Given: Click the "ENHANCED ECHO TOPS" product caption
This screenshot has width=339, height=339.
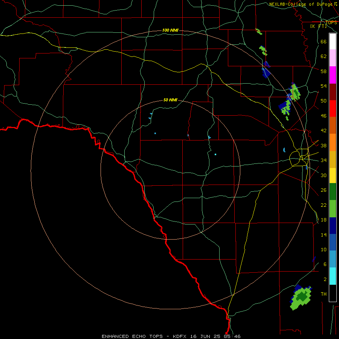Looking at the screenshot, I should (132, 336).
